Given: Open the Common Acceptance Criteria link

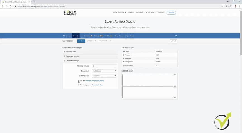Looking at the screenshot, I should [x=94, y=81].
